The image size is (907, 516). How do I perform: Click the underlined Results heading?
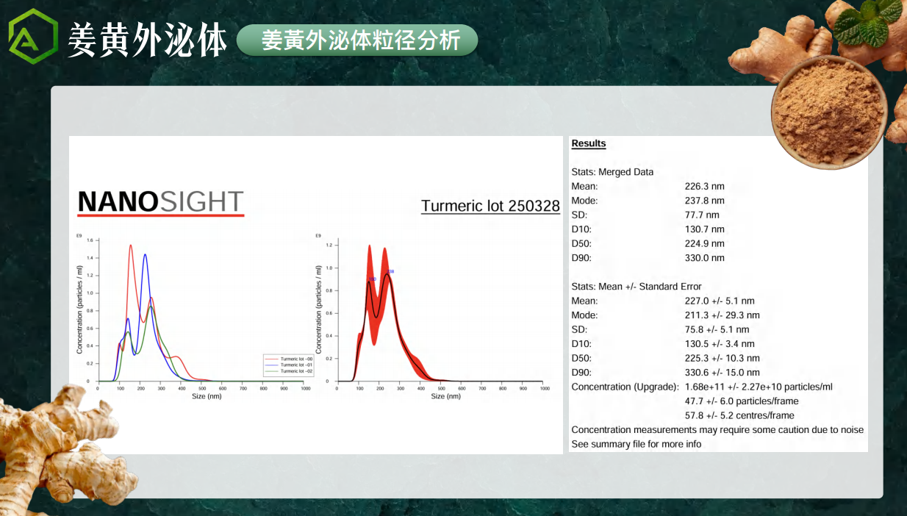(x=589, y=143)
